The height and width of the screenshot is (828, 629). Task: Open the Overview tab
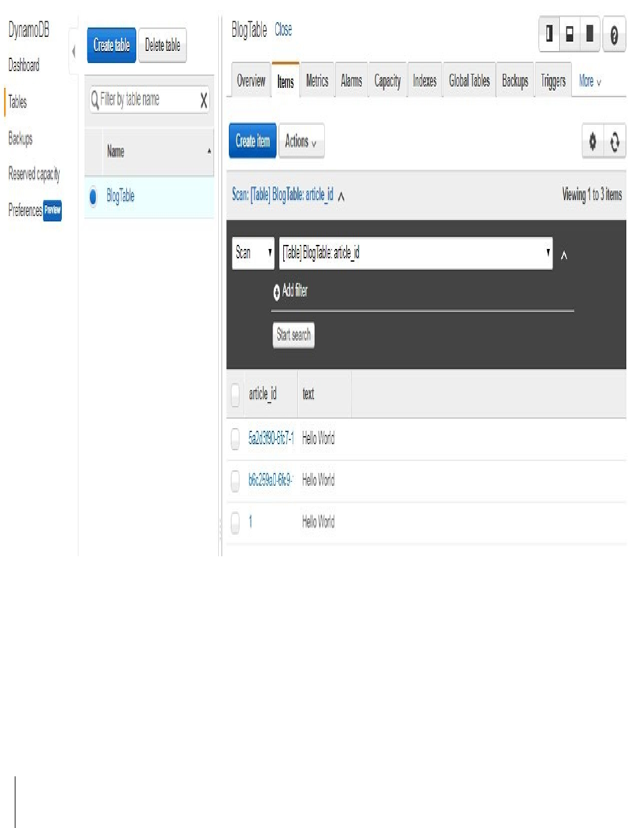coord(251,81)
